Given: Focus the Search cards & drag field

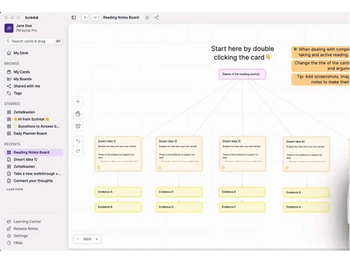Looking at the screenshot, I should [x=34, y=41].
